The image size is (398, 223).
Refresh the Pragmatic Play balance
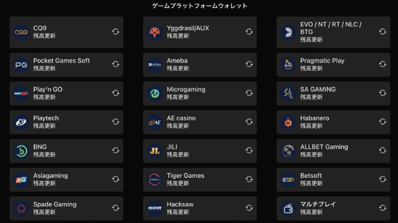pyautogui.click(x=383, y=64)
